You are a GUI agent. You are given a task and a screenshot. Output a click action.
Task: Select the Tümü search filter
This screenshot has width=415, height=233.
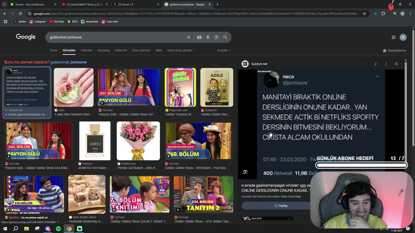[x=53, y=50]
